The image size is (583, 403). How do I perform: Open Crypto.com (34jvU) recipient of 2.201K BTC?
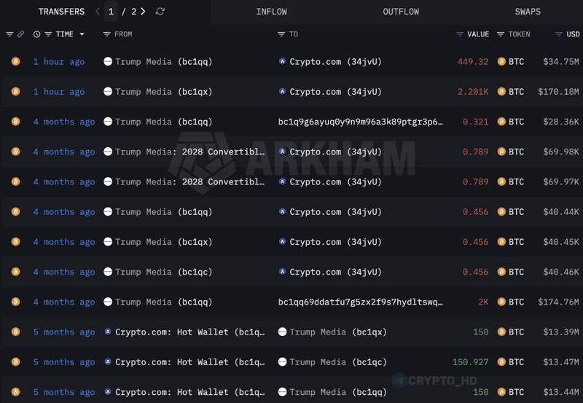(335, 92)
